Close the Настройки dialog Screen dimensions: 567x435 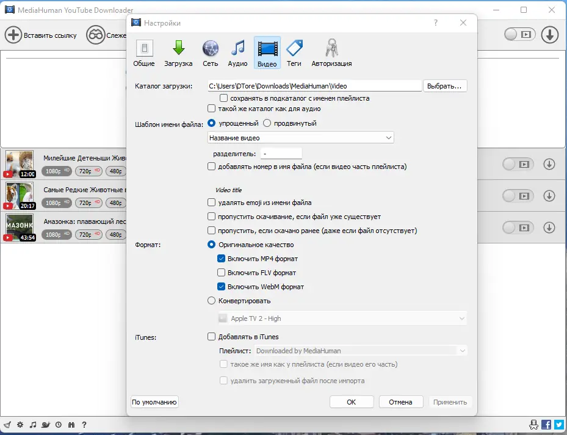463,23
